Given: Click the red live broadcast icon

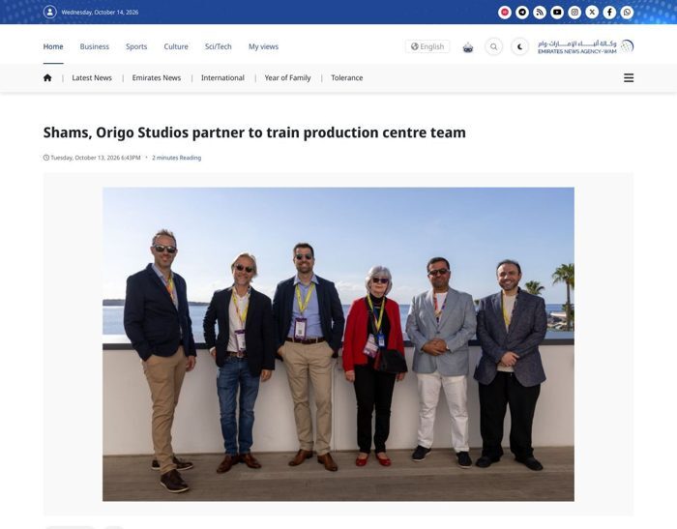Looking at the screenshot, I should tap(504, 13).
